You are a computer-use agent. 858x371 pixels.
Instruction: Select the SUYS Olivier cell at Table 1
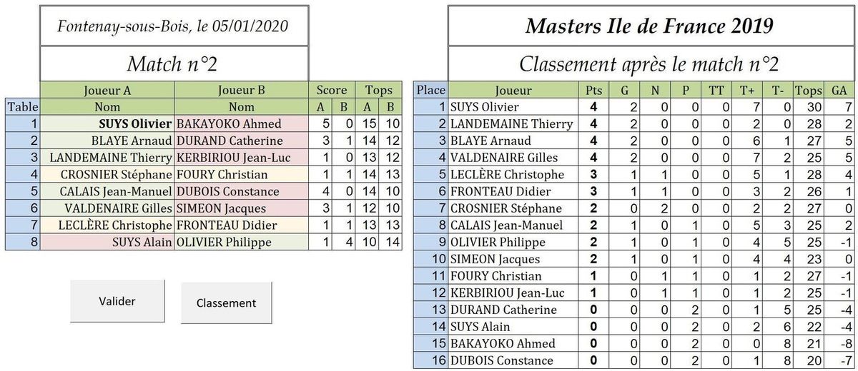107,123
